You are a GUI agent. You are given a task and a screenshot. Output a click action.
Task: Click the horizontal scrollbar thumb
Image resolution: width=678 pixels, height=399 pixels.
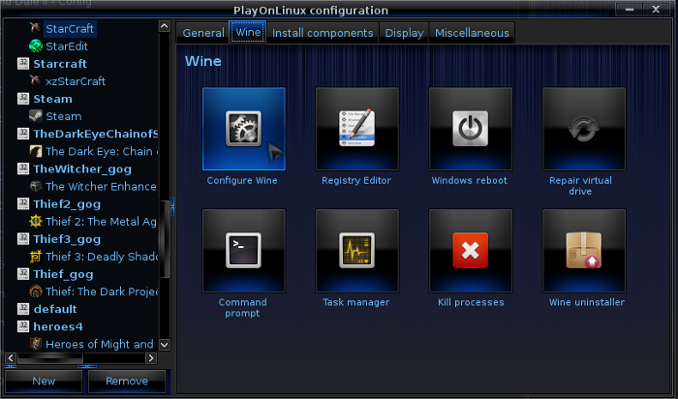pyautogui.click(x=50, y=358)
